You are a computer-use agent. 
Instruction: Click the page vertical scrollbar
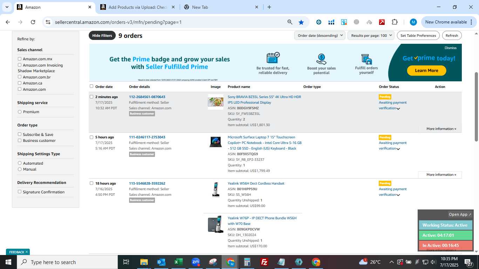[476, 107]
